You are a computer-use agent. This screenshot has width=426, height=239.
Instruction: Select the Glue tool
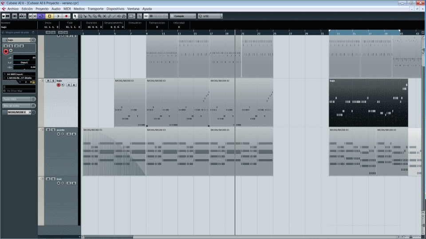pos(90,16)
